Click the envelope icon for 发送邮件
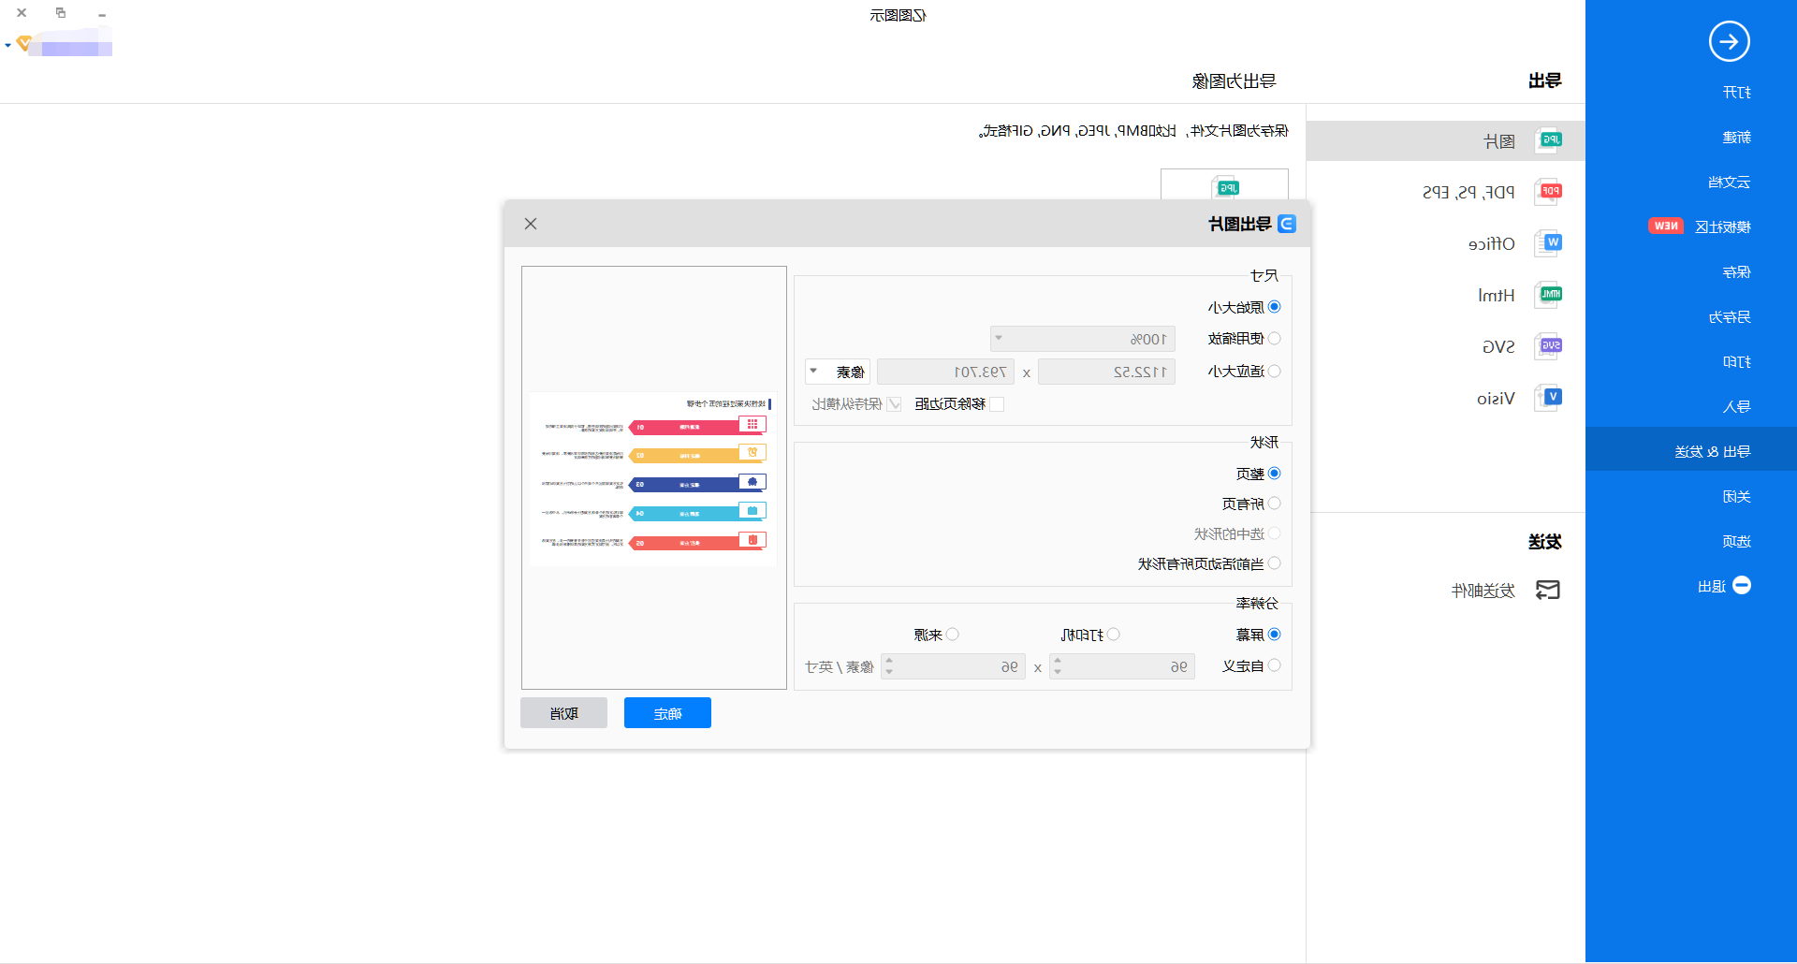 coord(1548,590)
